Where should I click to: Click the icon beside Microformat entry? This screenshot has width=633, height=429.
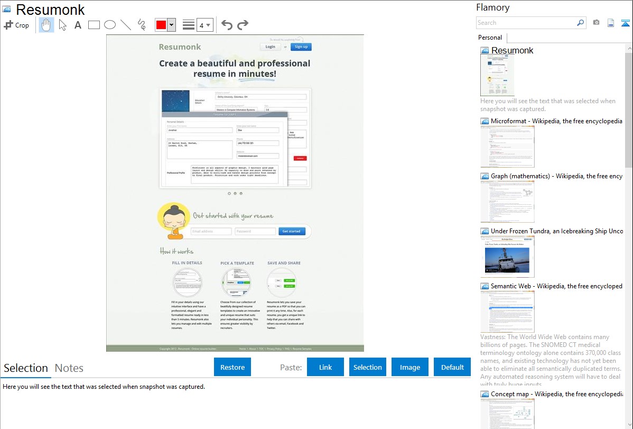pyautogui.click(x=485, y=121)
